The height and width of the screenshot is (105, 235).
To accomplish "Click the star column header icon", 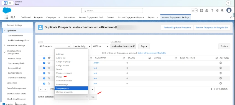I will (49, 58).
